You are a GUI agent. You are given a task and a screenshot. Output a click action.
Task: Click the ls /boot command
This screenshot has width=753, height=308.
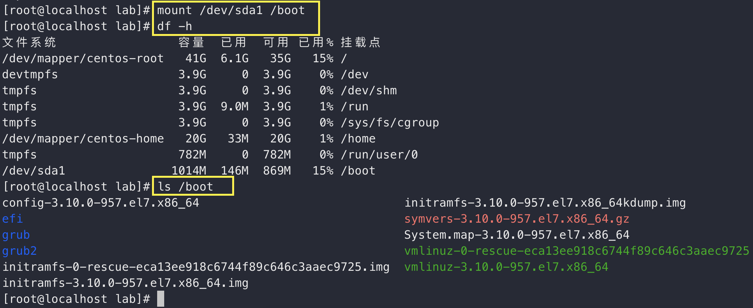185,187
